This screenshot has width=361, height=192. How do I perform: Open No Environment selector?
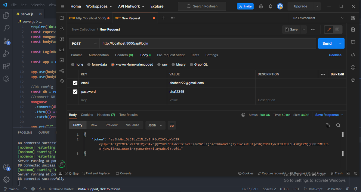(x=318, y=18)
